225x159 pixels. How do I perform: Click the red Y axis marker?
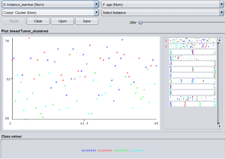[x=166, y=47]
